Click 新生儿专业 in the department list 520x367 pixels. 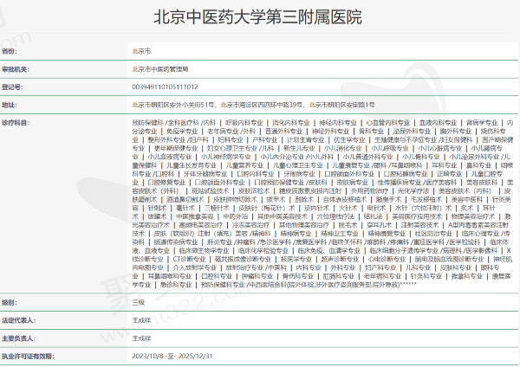[x=299, y=148]
